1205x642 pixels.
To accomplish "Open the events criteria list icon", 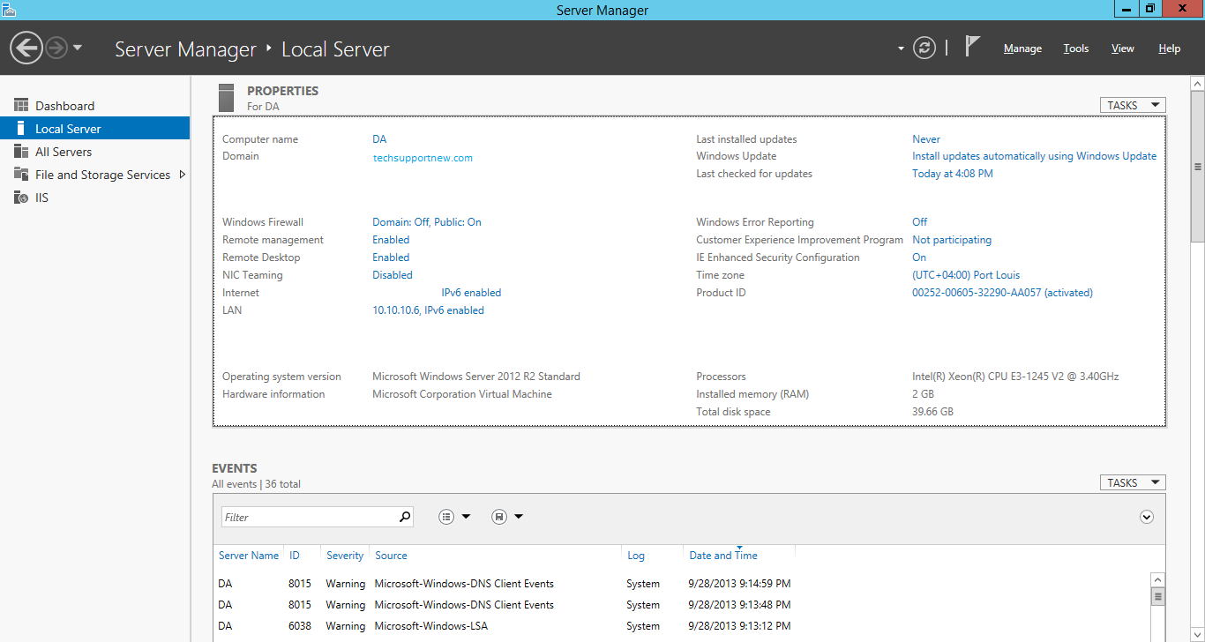I will click(x=447, y=517).
